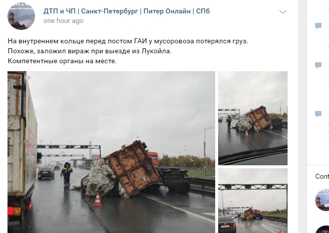The width and height of the screenshot is (329, 233).
Task: Click the 'one hour ago' timestamp
Action: [63, 21]
